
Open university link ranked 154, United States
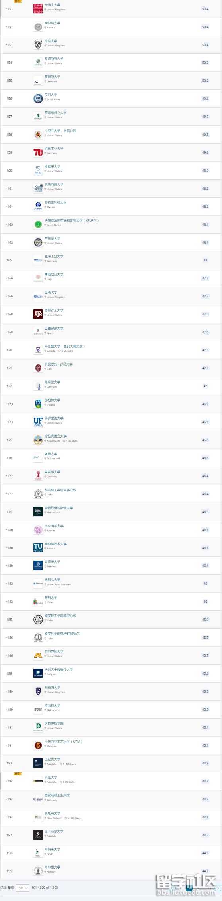tap(54, 59)
